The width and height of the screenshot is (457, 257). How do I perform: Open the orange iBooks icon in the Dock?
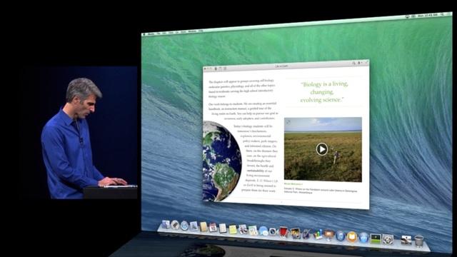(x=352, y=237)
